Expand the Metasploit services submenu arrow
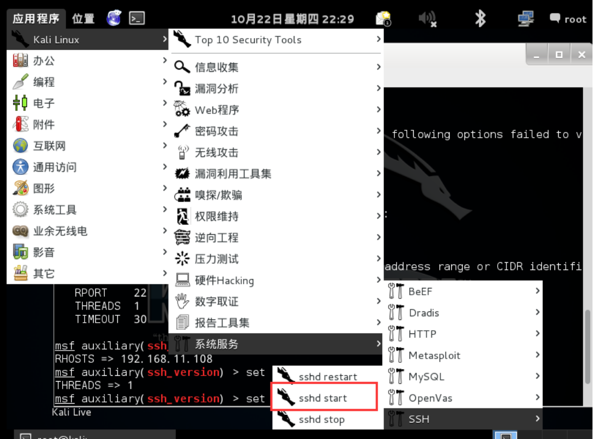593x439 pixels. click(x=537, y=354)
